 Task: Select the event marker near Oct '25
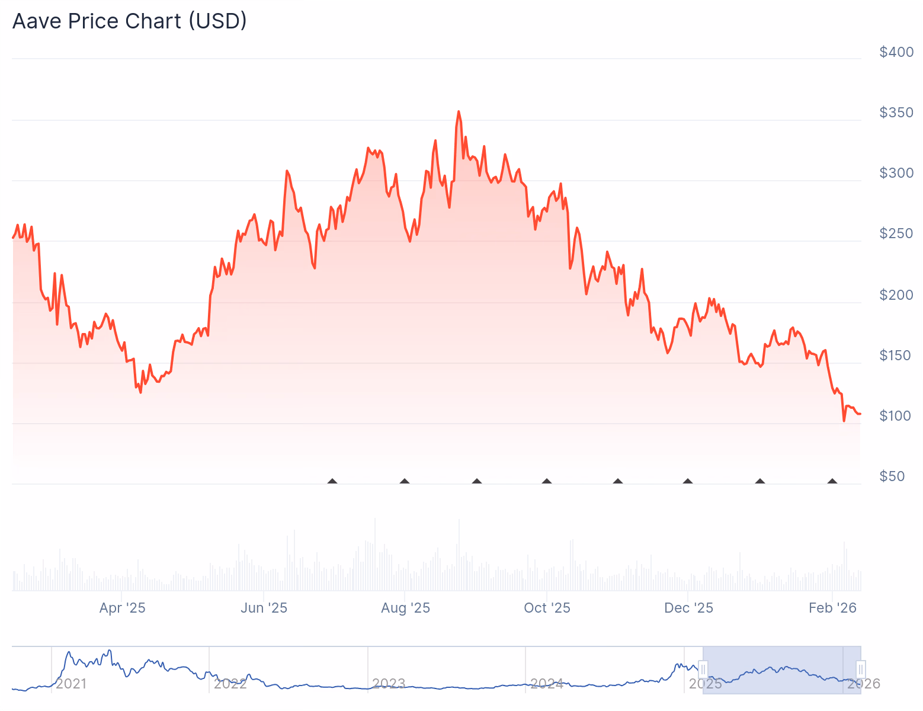click(546, 481)
